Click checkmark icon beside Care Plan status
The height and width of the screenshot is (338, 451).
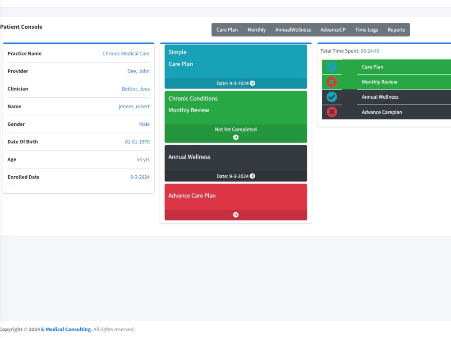point(331,67)
